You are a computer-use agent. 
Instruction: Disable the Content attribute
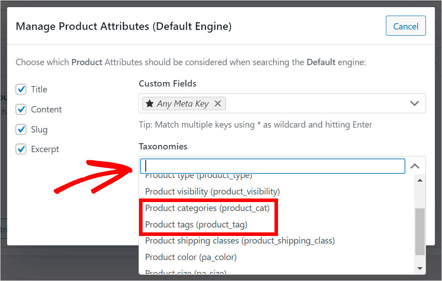click(x=21, y=109)
